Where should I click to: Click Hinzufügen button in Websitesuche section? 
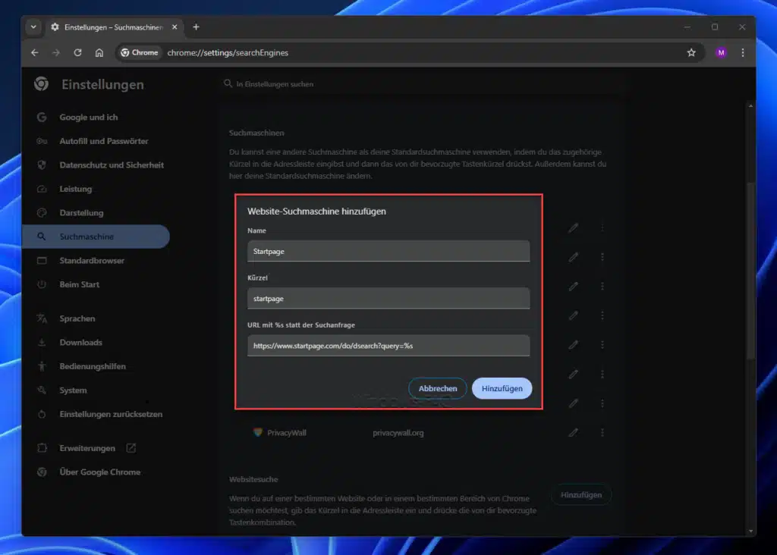click(x=581, y=494)
